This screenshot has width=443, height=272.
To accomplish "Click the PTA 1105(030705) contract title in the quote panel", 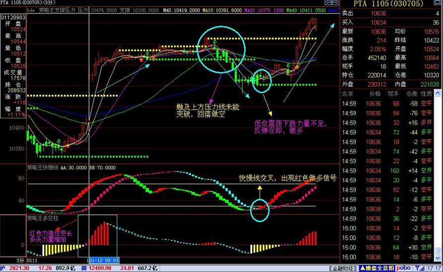I will [388, 4].
